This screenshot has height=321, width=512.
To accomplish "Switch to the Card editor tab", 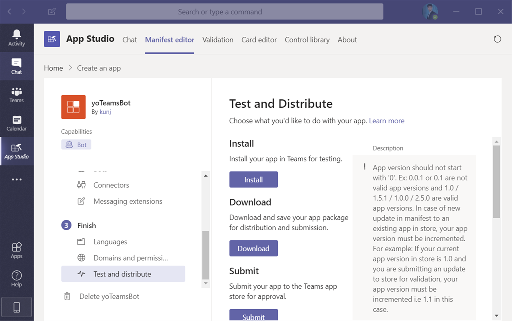I will coord(259,40).
